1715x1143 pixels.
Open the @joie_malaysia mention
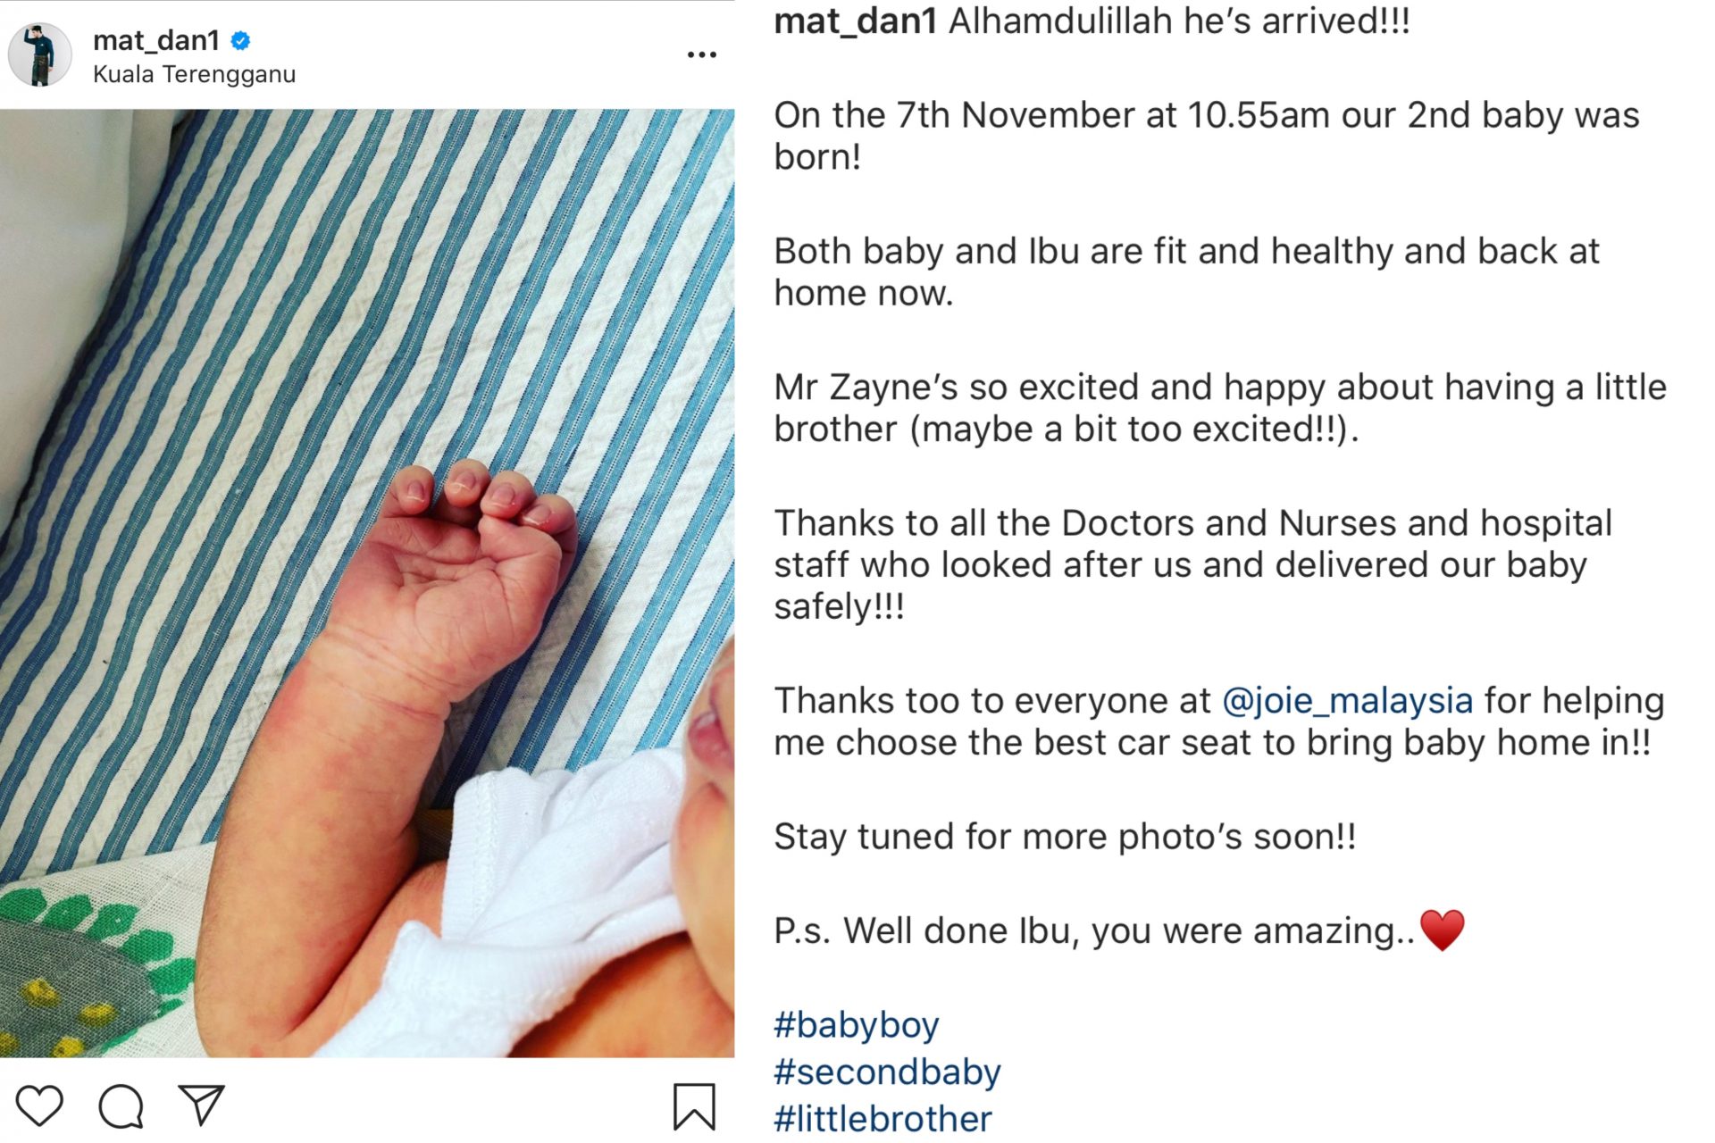1347,700
